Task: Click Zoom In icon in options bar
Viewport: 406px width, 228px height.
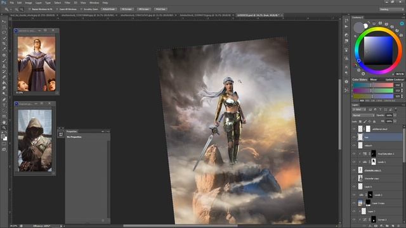Action: (x=16, y=9)
